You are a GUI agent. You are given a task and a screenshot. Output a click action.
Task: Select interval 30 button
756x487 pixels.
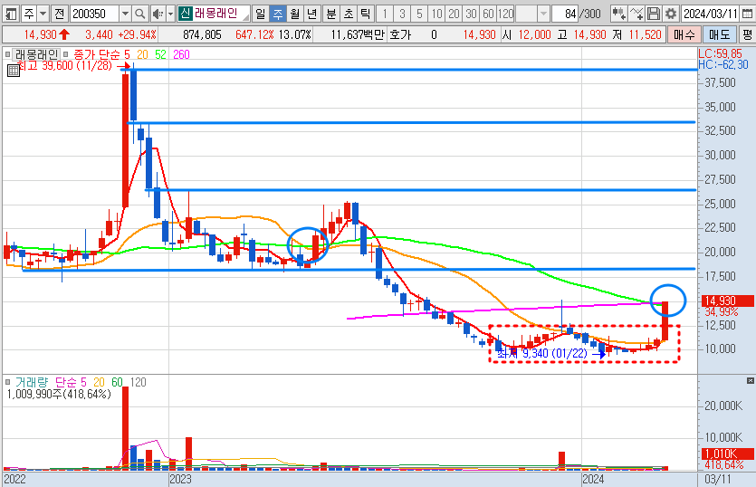coord(471,14)
